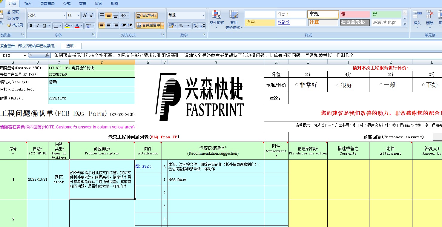Open the 图1(fig1)' attachment hyperlink
Image resolution: width=442 pixels, height=227 pixels.
click(145, 166)
